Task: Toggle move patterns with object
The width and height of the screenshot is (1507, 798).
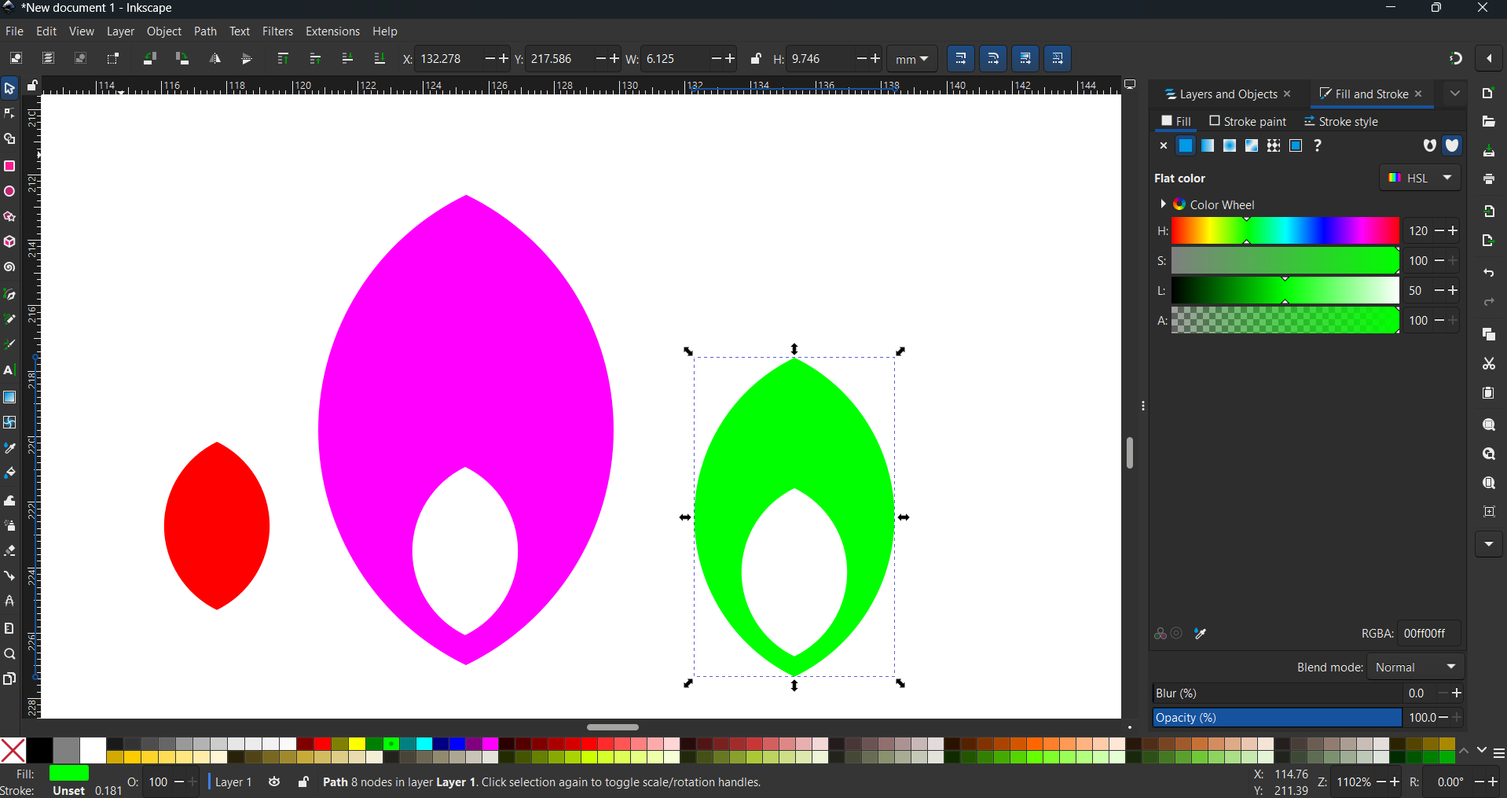Action: point(1058,58)
